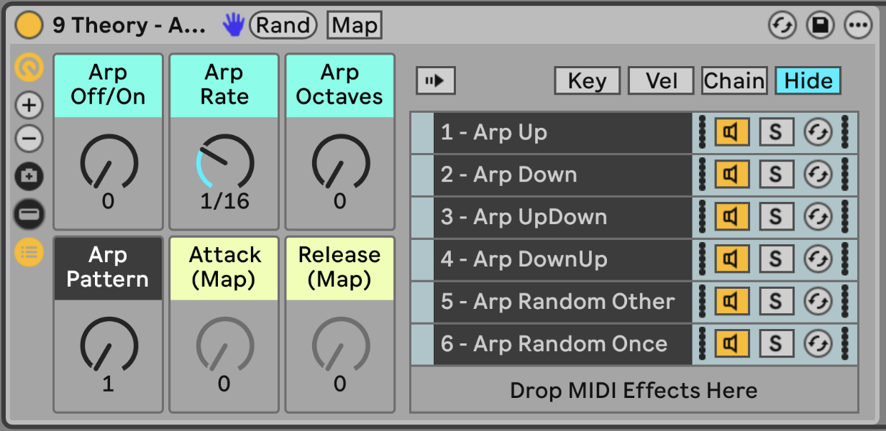The height and width of the screenshot is (431, 886).
Task: Hot-swap the 5 - Arp Random Other chain
Action: (818, 301)
